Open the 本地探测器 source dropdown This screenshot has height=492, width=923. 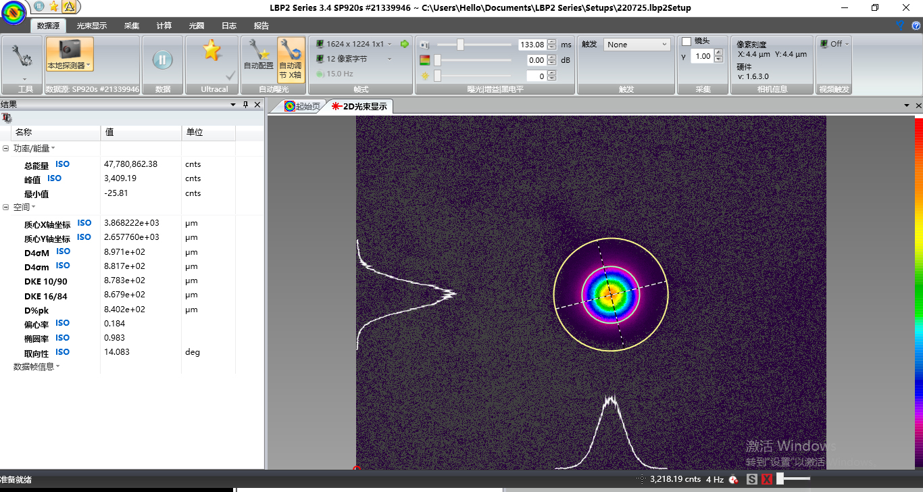click(x=70, y=66)
